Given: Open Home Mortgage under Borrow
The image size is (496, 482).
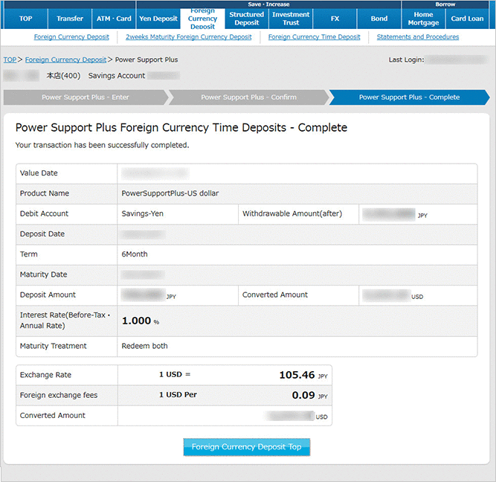Looking at the screenshot, I should [423, 19].
